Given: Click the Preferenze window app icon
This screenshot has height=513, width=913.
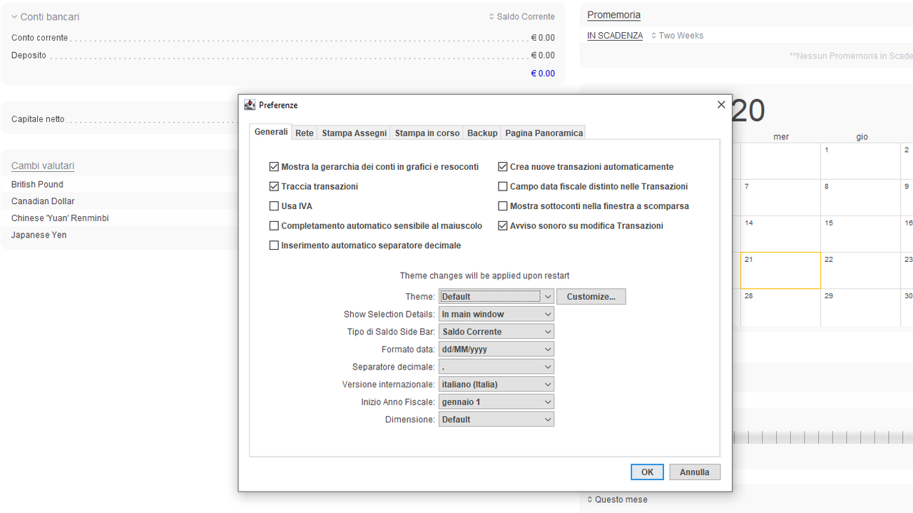Looking at the screenshot, I should (250, 105).
